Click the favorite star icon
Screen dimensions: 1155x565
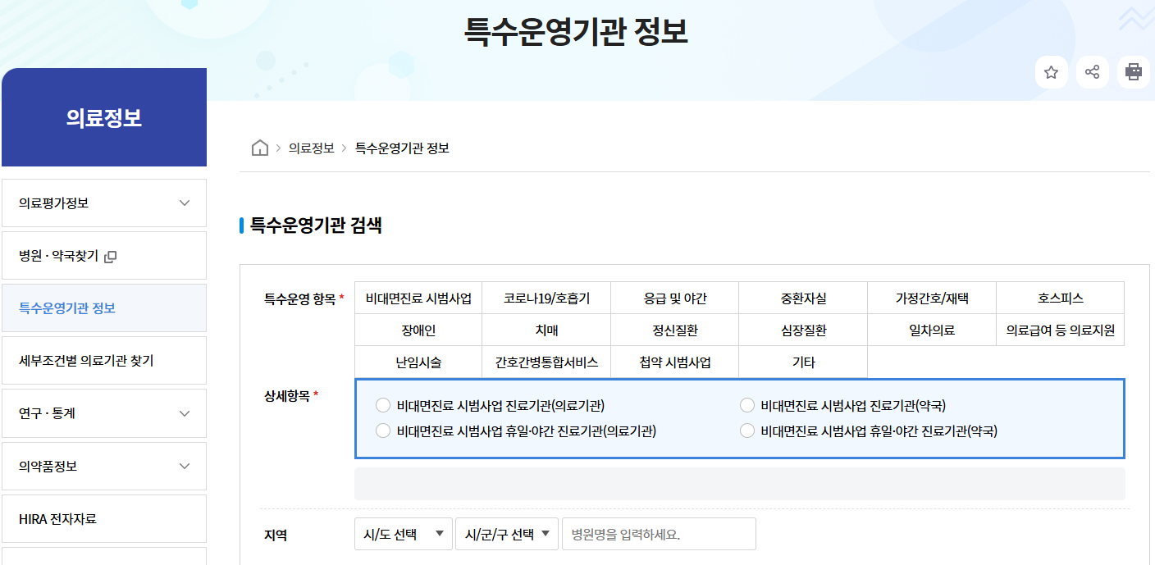coord(1051,72)
